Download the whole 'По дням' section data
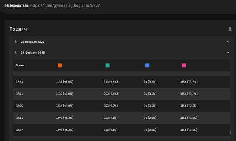The image size is (236, 141). pos(230,29)
